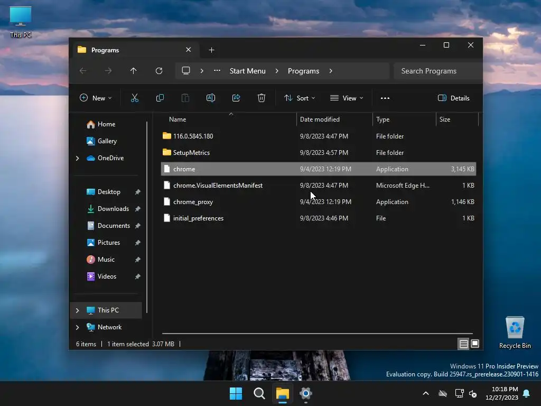Click the horizontal scrollbar in file list
This screenshot has height=406, width=541.
coord(318,334)
